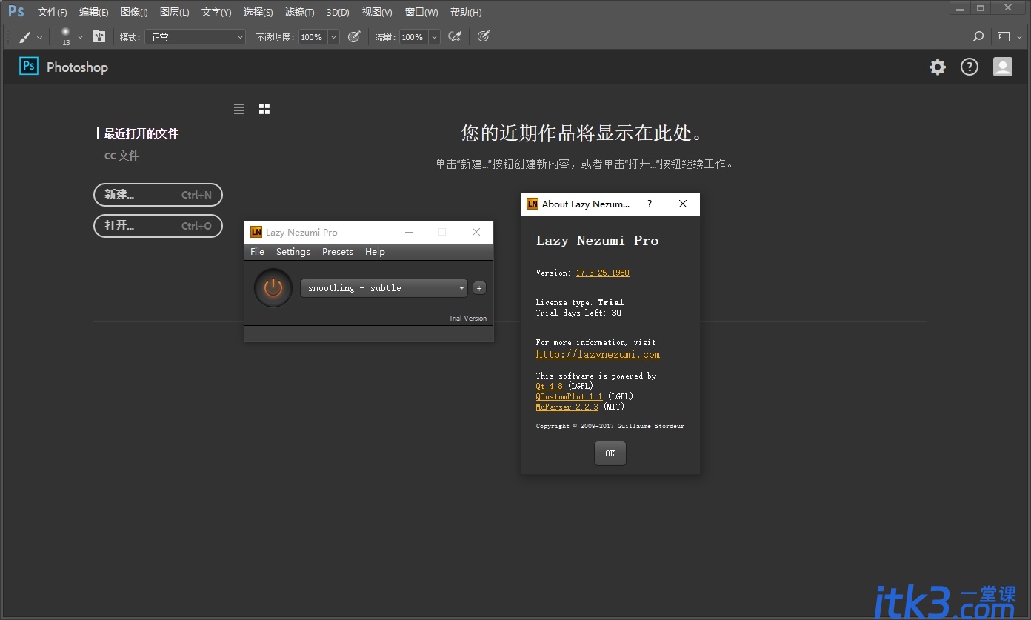This screenshot has width=1031, height=620.
Task: Expand the brush tool preset picker arrow
Action: pos(40,37)
